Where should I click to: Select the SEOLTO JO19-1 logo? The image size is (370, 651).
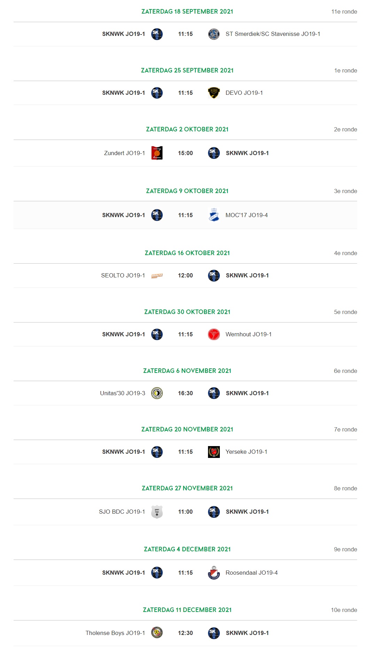(x=157, y=276)
